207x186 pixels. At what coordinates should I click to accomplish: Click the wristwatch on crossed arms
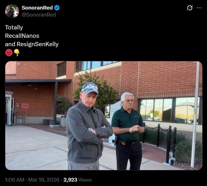[91, 130]
